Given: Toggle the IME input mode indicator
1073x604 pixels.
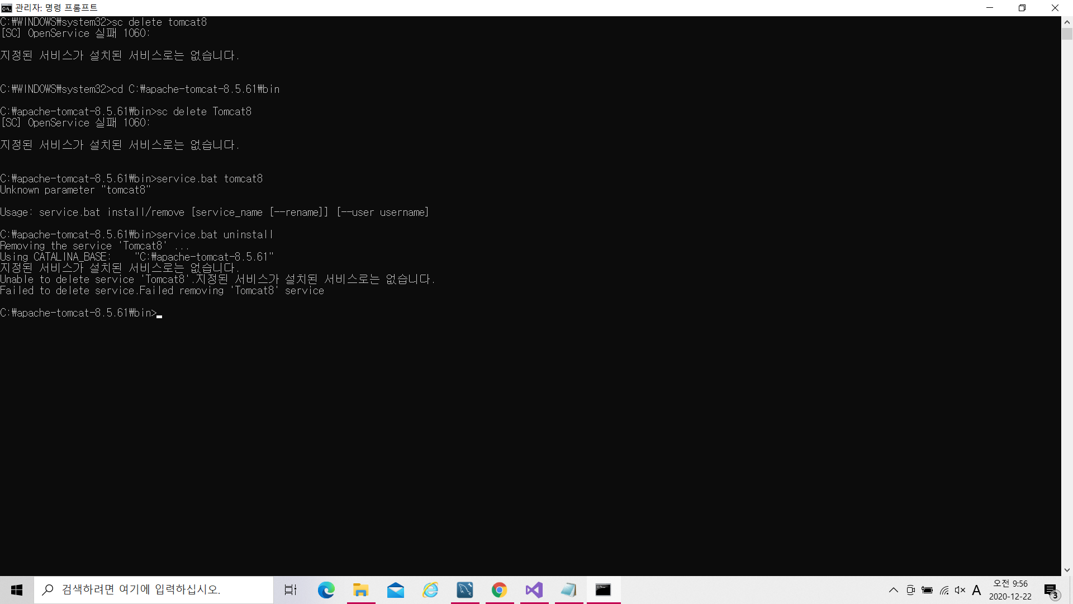Looking at the screenshot, I should click(976, 590).
